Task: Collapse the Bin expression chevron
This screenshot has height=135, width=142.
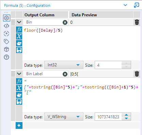Action: (x=19, y=22)
